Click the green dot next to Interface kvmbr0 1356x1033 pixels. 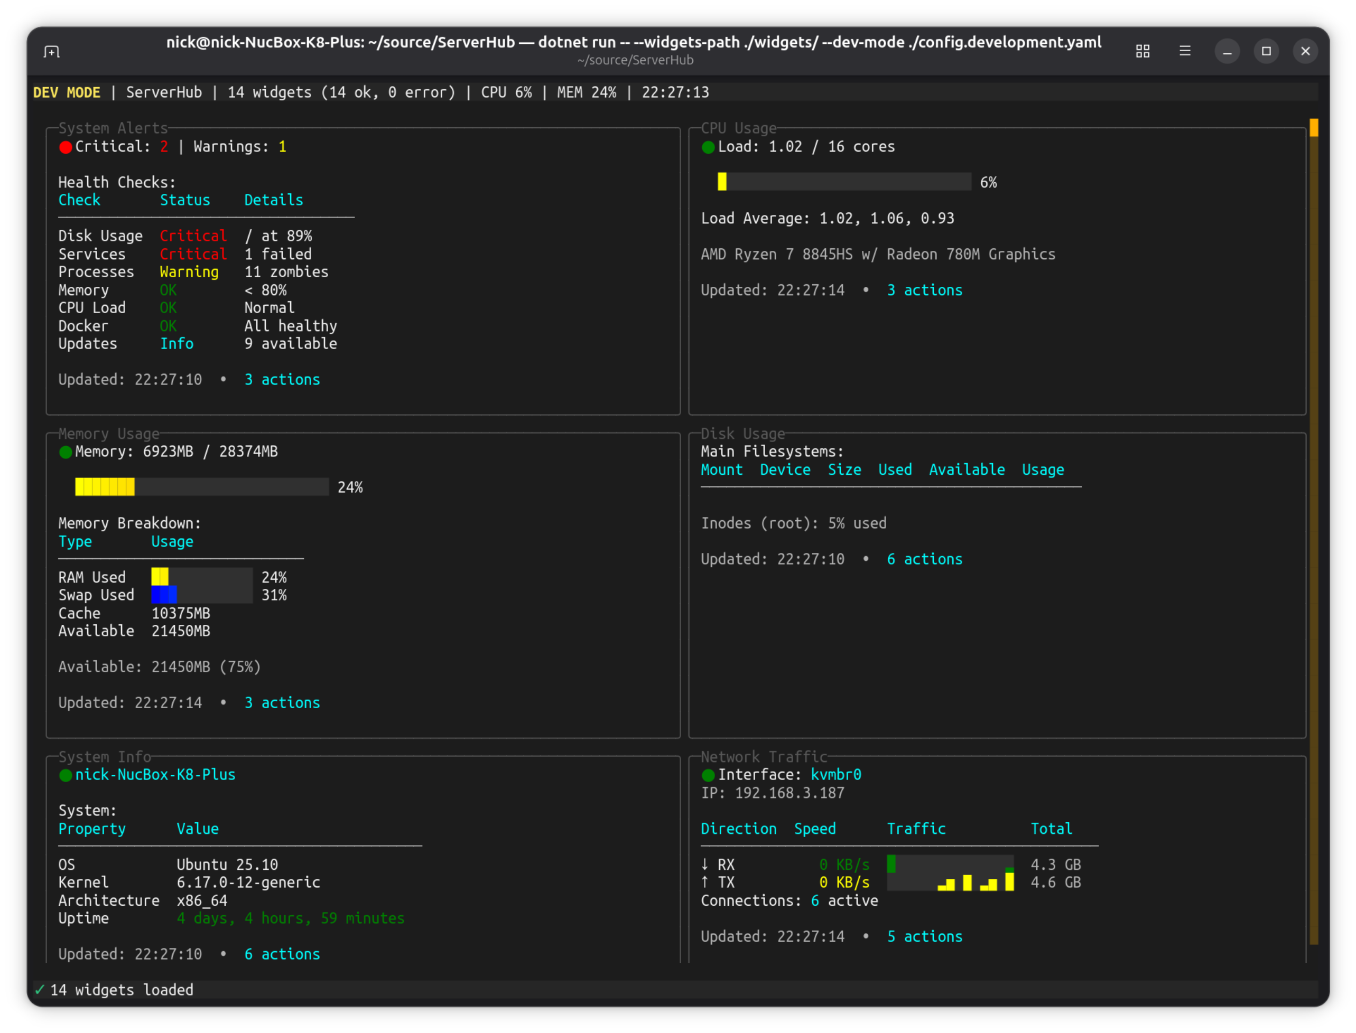(x=708, y=775)
